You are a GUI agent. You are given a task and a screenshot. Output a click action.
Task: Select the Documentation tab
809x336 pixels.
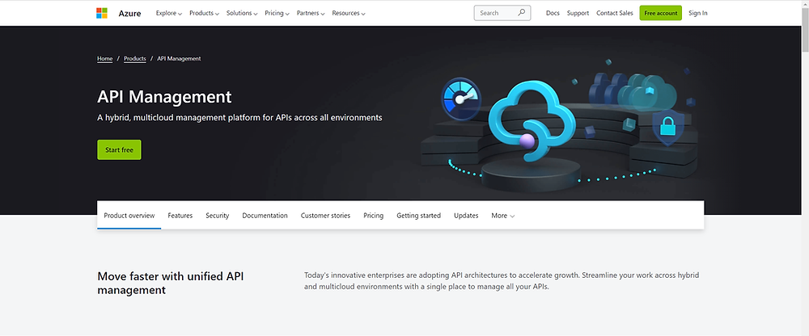coord(265,216)
